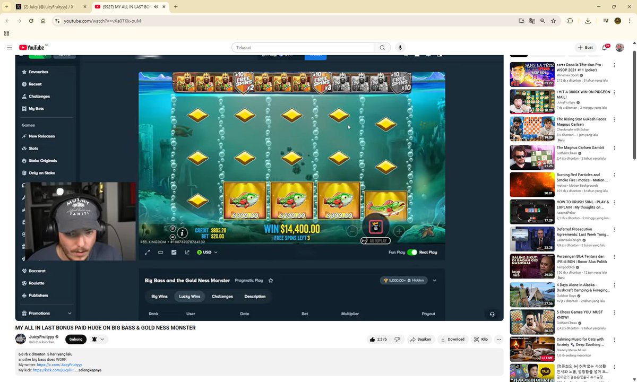Open the browser extensions puzzle icon
The width and height of the screenshot is (637, 382).
(570, 21)
